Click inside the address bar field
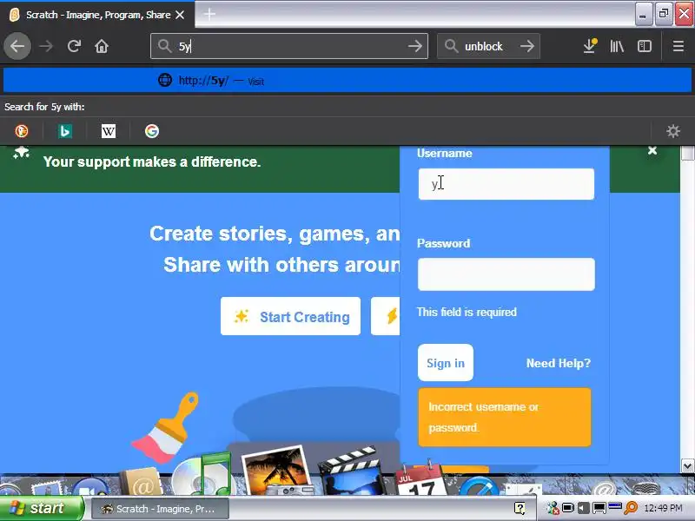Screen dimensions: 695x521 288,46
